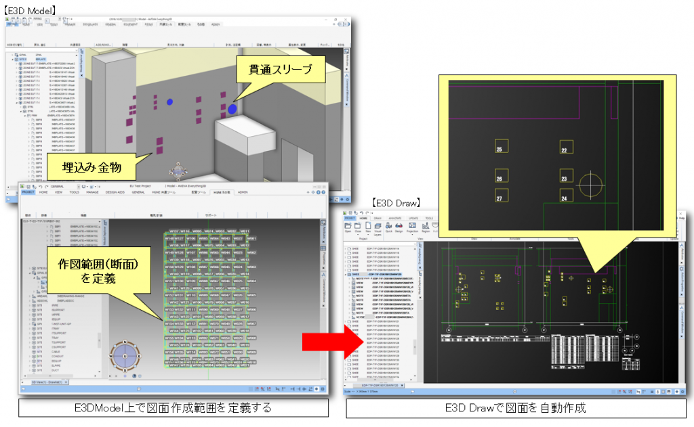The width and height of the screenshot is (694, 427).
Task: Click the Close icon in E3D Draw ribbon
Action: (357, 226)
